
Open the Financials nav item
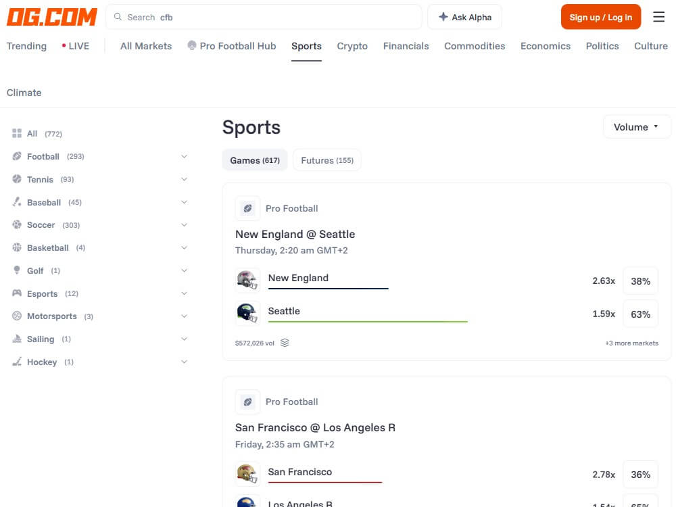(x=406, y=46)
